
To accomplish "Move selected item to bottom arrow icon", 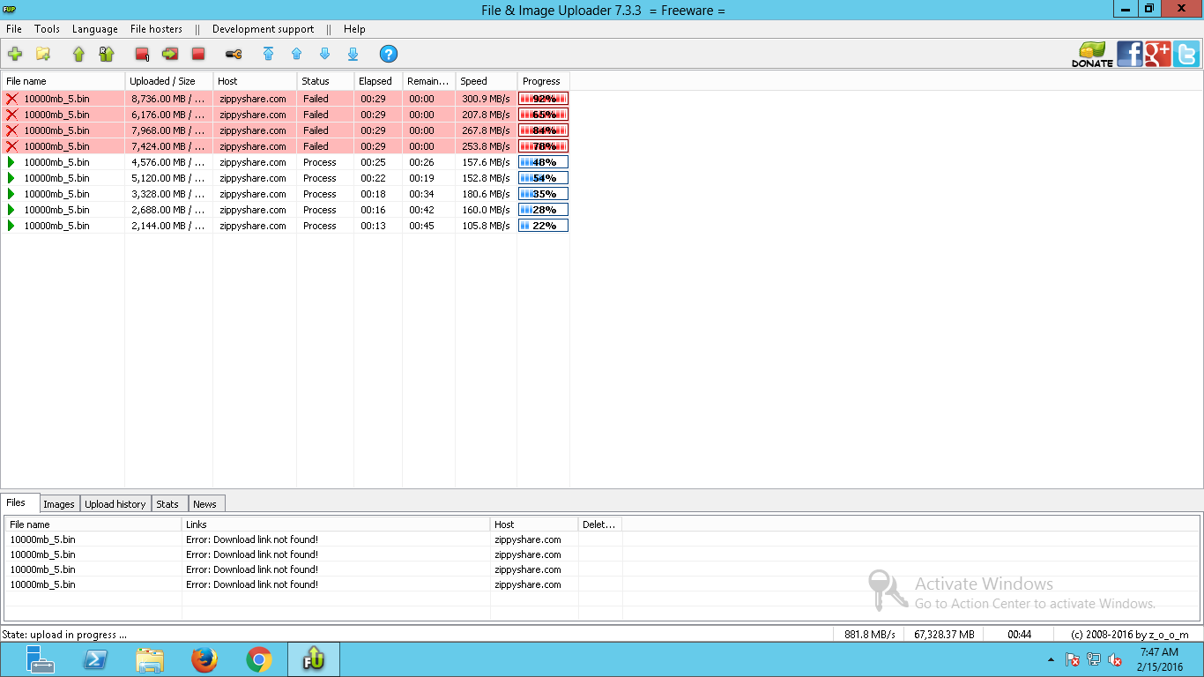I will pos(353,54).
